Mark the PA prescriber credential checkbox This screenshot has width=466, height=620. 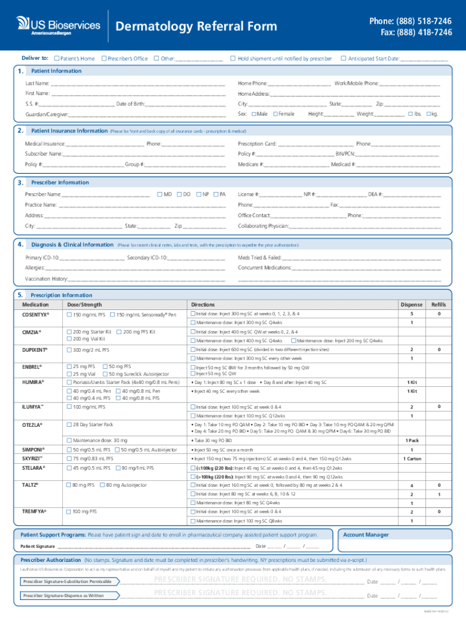click(x=216, y=194)
